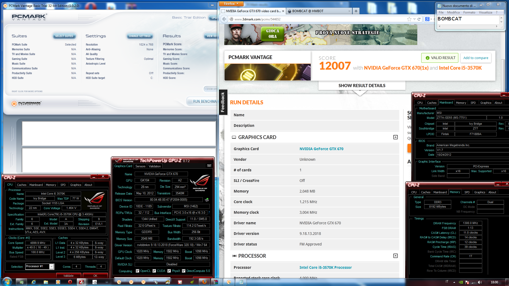Launch Internet Explorer from the taskbar

pos(34,282)
